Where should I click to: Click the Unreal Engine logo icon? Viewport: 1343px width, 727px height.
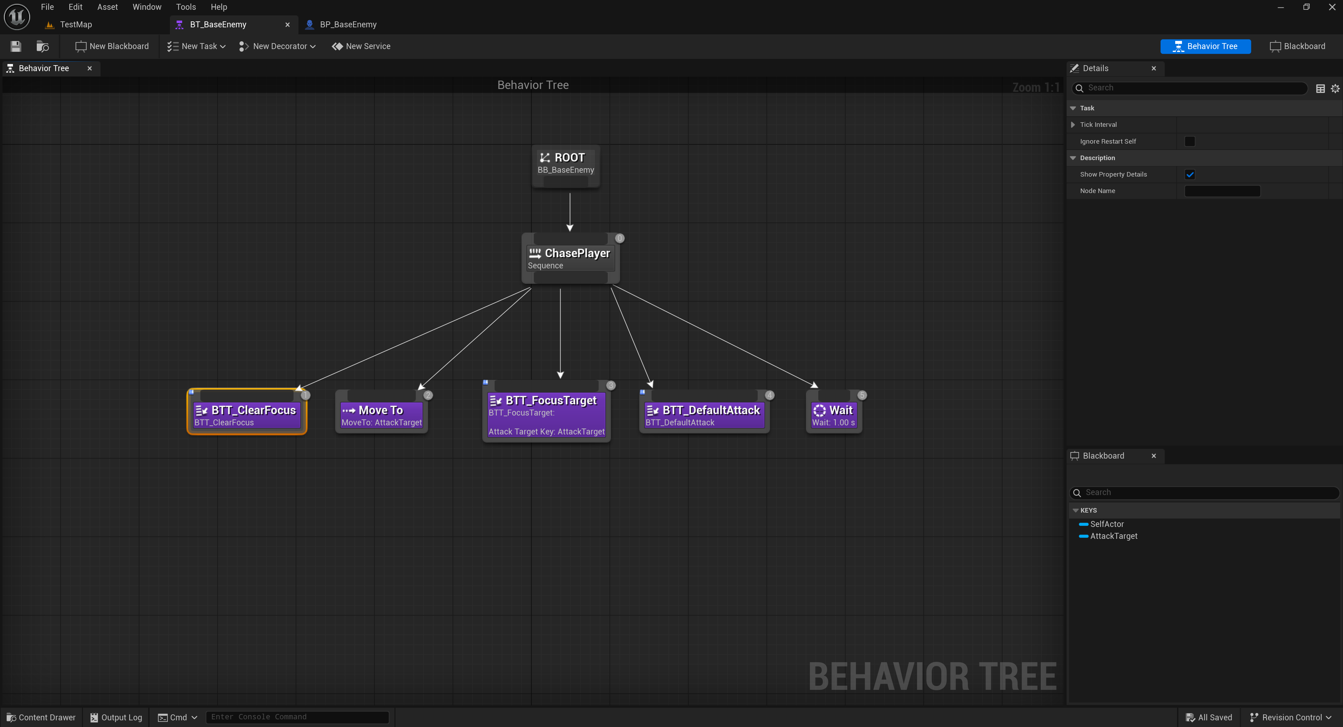[17, 17]
